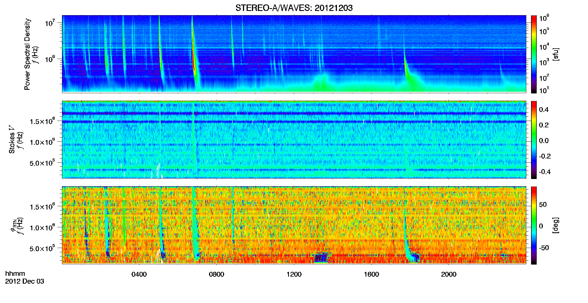Click the 2000 time axis label
This screenshot has width=588, height=303.
click(449, 274)
